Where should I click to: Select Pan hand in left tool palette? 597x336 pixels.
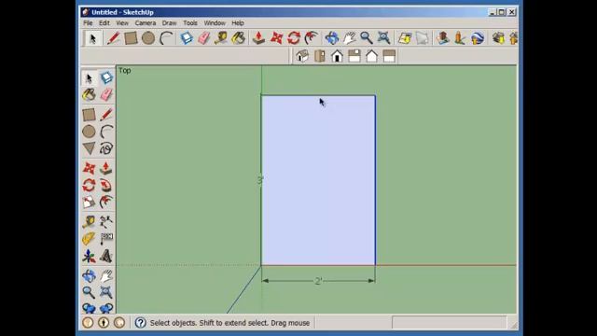106,275
